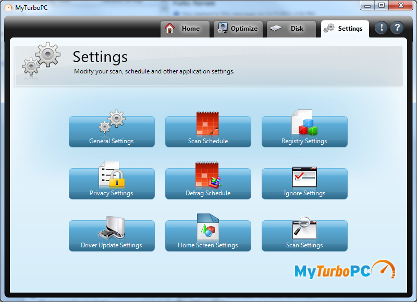
Task: Click the checkmark window icon on Ignore Settings
Action: 304,177
